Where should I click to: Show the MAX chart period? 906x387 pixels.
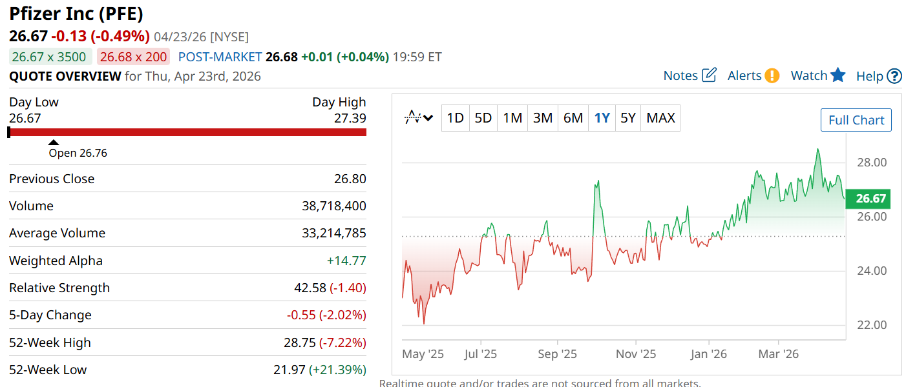[x=660, y=118]
